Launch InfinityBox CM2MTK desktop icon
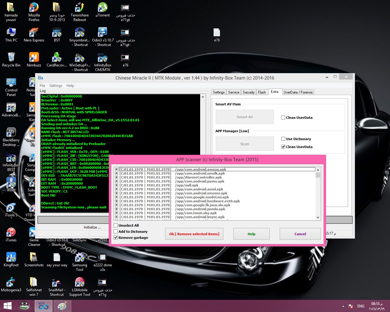The image size is (390, 312). [x=103, y=62]
